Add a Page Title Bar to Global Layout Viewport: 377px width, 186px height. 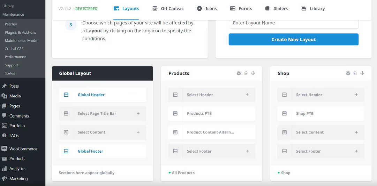coord(138,113)
